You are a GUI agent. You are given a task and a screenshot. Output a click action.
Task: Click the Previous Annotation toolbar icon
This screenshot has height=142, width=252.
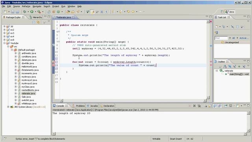[x=120, y=12]
